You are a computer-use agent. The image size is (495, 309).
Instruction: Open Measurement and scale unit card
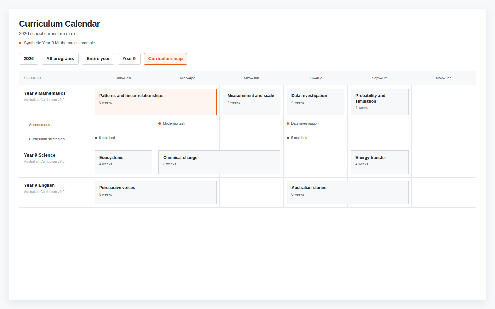click(252, 102)
